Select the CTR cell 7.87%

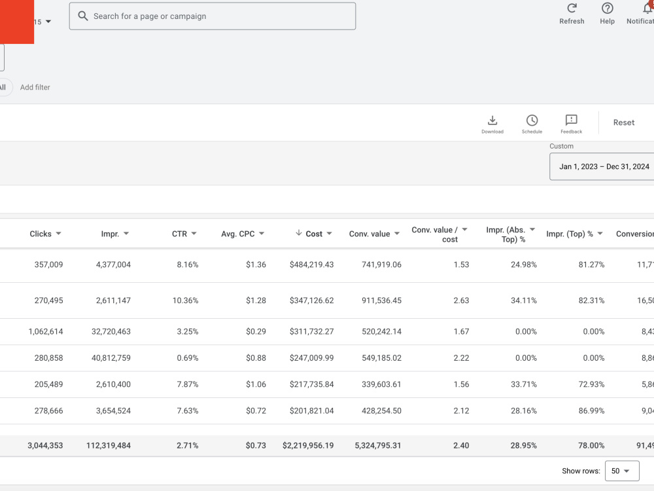point(188,384)
